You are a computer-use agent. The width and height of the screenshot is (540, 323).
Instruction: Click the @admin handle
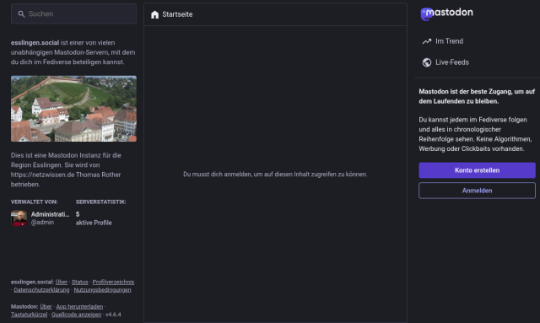(42, 223)
